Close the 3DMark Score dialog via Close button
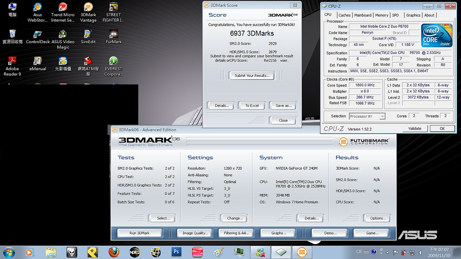 click(283, 121)
